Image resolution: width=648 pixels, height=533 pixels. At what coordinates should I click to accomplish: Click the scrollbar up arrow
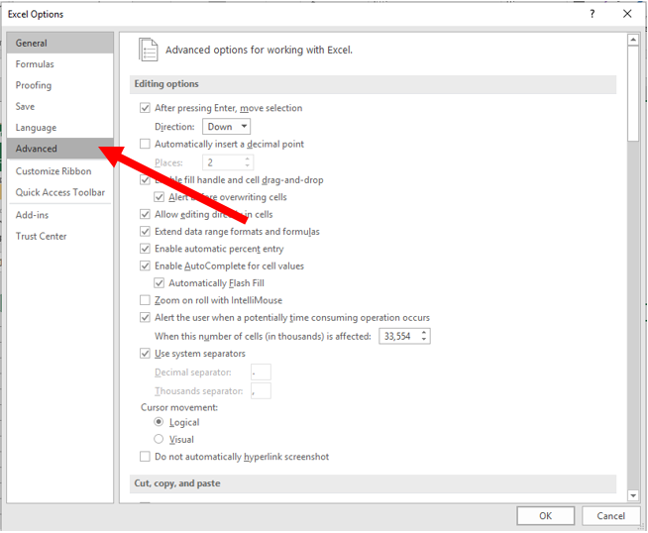pyautogui.click(x=633, y=40)
